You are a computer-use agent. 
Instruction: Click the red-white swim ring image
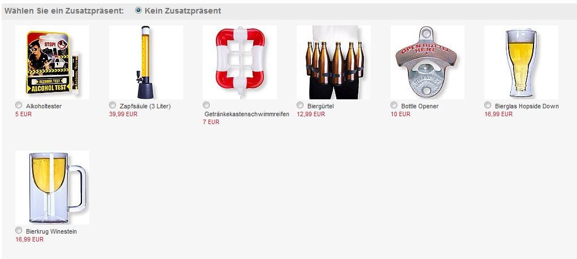pyautogui.click(x=240, y=62)
